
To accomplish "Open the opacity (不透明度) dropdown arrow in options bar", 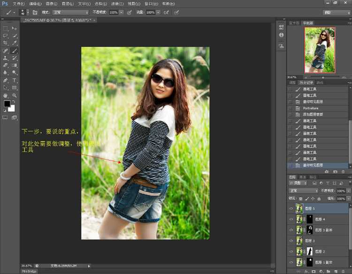I will coord(121,12).
